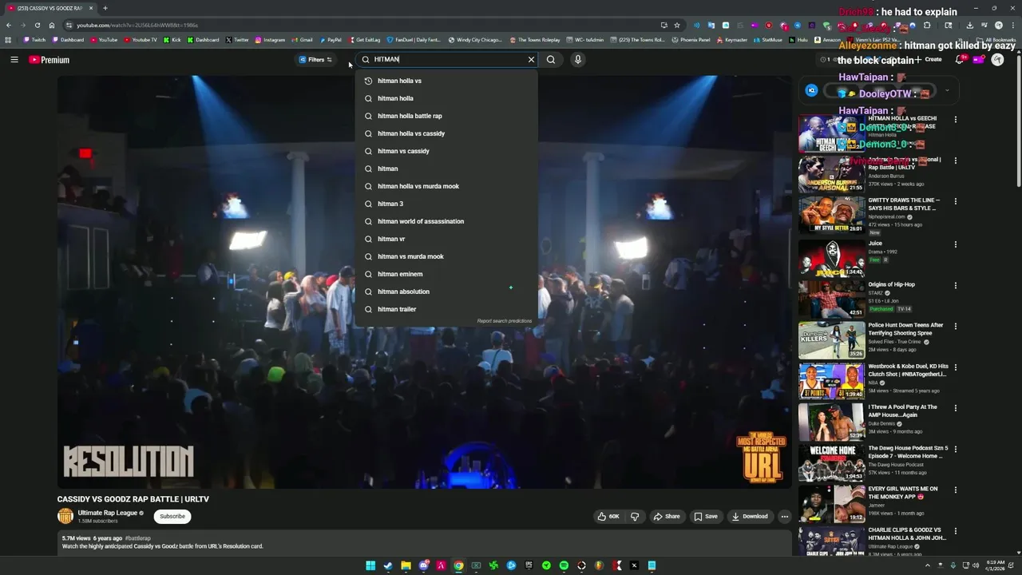Select suggestion 'hitman holla vs'
Viewport: 1022px width, 575px height.
[x=446, y=81]
